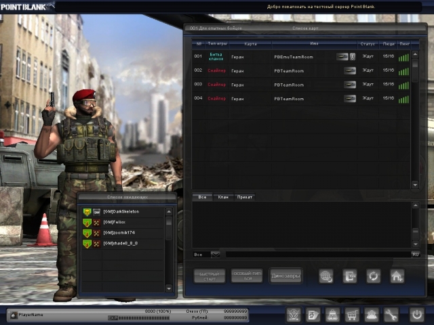Click the weapon icon in room 002
The image size is (434, 325).
[x=350, y=70]
